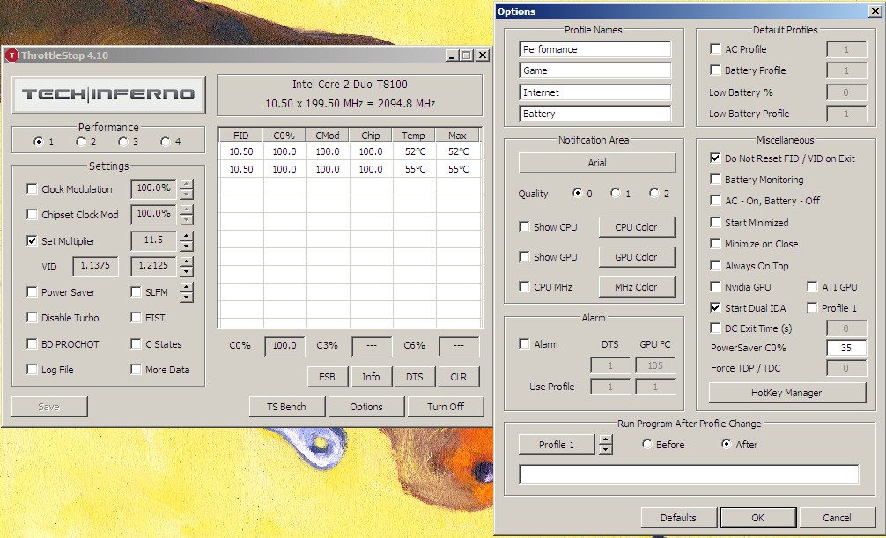Minimize the ThrottleStop window

[x=452, y=55]
